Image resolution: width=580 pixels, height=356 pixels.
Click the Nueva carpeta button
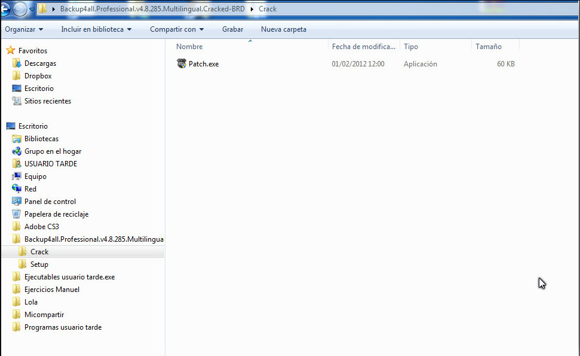(284, 29)
